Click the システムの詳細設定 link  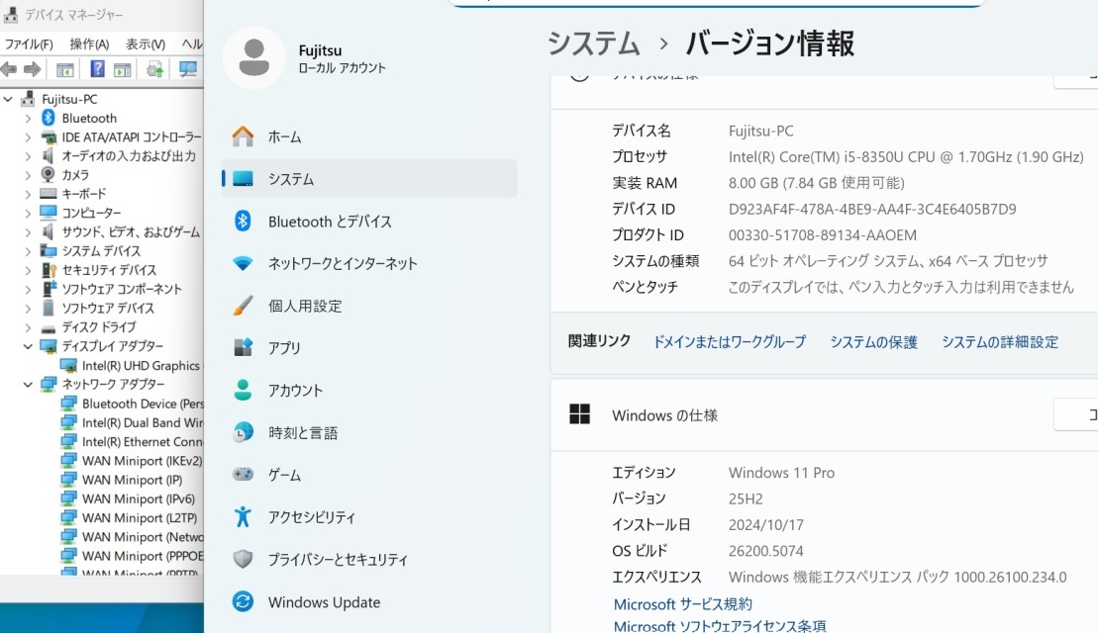(x=999, y=342)
